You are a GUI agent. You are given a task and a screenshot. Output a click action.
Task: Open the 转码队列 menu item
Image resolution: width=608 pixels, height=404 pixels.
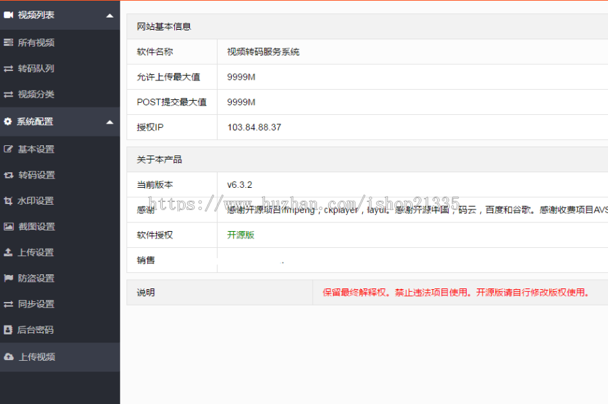click(36, 68)
